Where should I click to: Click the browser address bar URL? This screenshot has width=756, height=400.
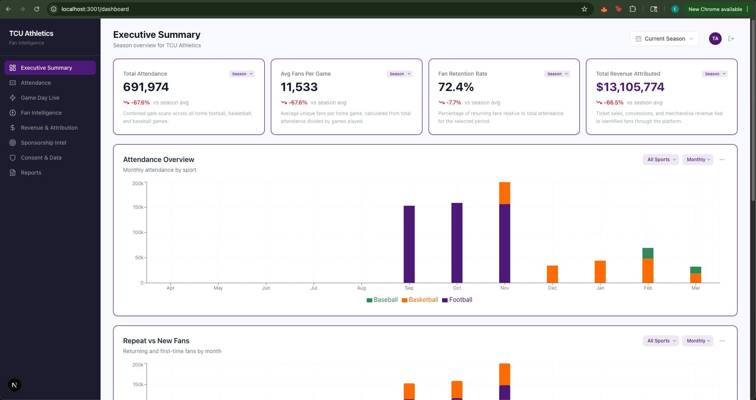point(95,9)
